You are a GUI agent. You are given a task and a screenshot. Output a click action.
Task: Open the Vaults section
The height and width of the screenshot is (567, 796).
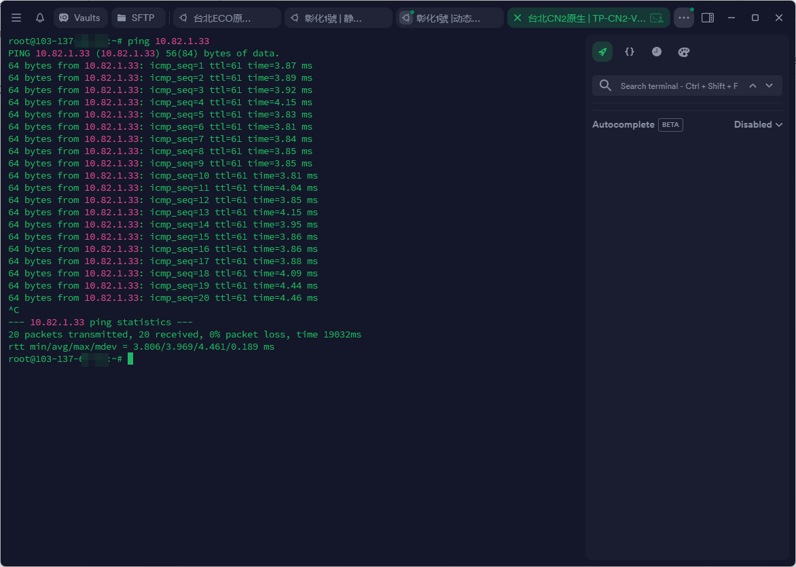pyautogui.click(x=80, y=18)
